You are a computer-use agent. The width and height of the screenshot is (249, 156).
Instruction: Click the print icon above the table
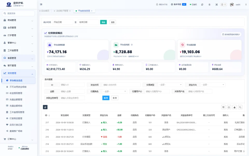229,107
